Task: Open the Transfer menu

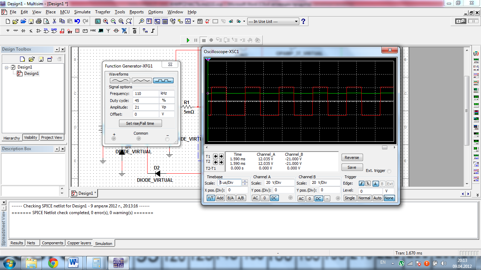Action: [102, 12]
